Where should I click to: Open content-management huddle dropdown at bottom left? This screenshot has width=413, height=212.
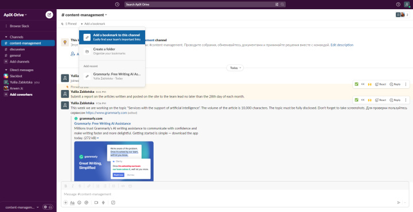22,207
